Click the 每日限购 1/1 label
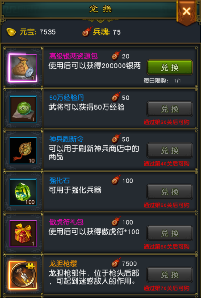 tap(162, 81)
